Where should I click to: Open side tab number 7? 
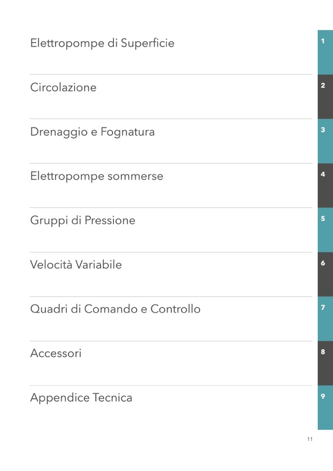point(325,318)
